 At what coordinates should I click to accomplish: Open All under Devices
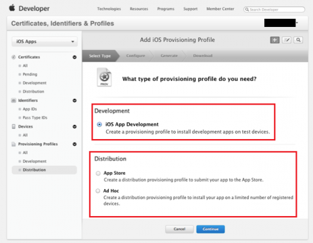pos(25,135)
